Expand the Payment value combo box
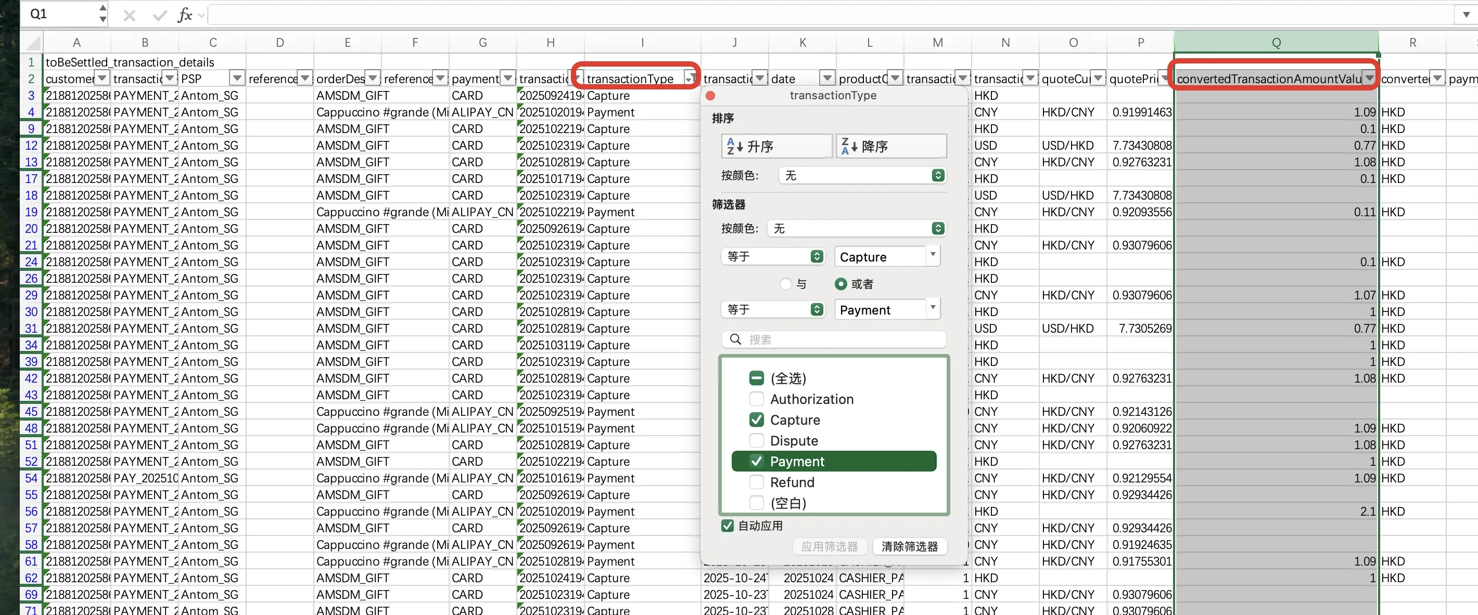 click(x=933, y=308)
